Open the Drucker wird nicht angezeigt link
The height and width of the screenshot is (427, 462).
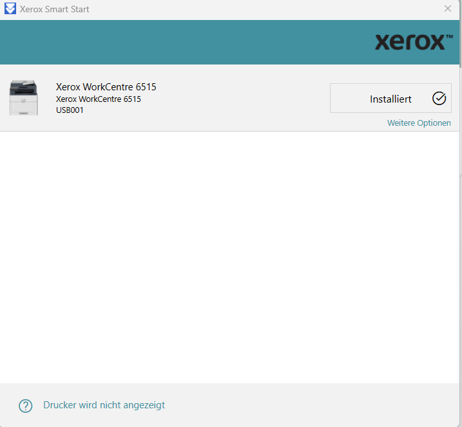click(104, 405)
